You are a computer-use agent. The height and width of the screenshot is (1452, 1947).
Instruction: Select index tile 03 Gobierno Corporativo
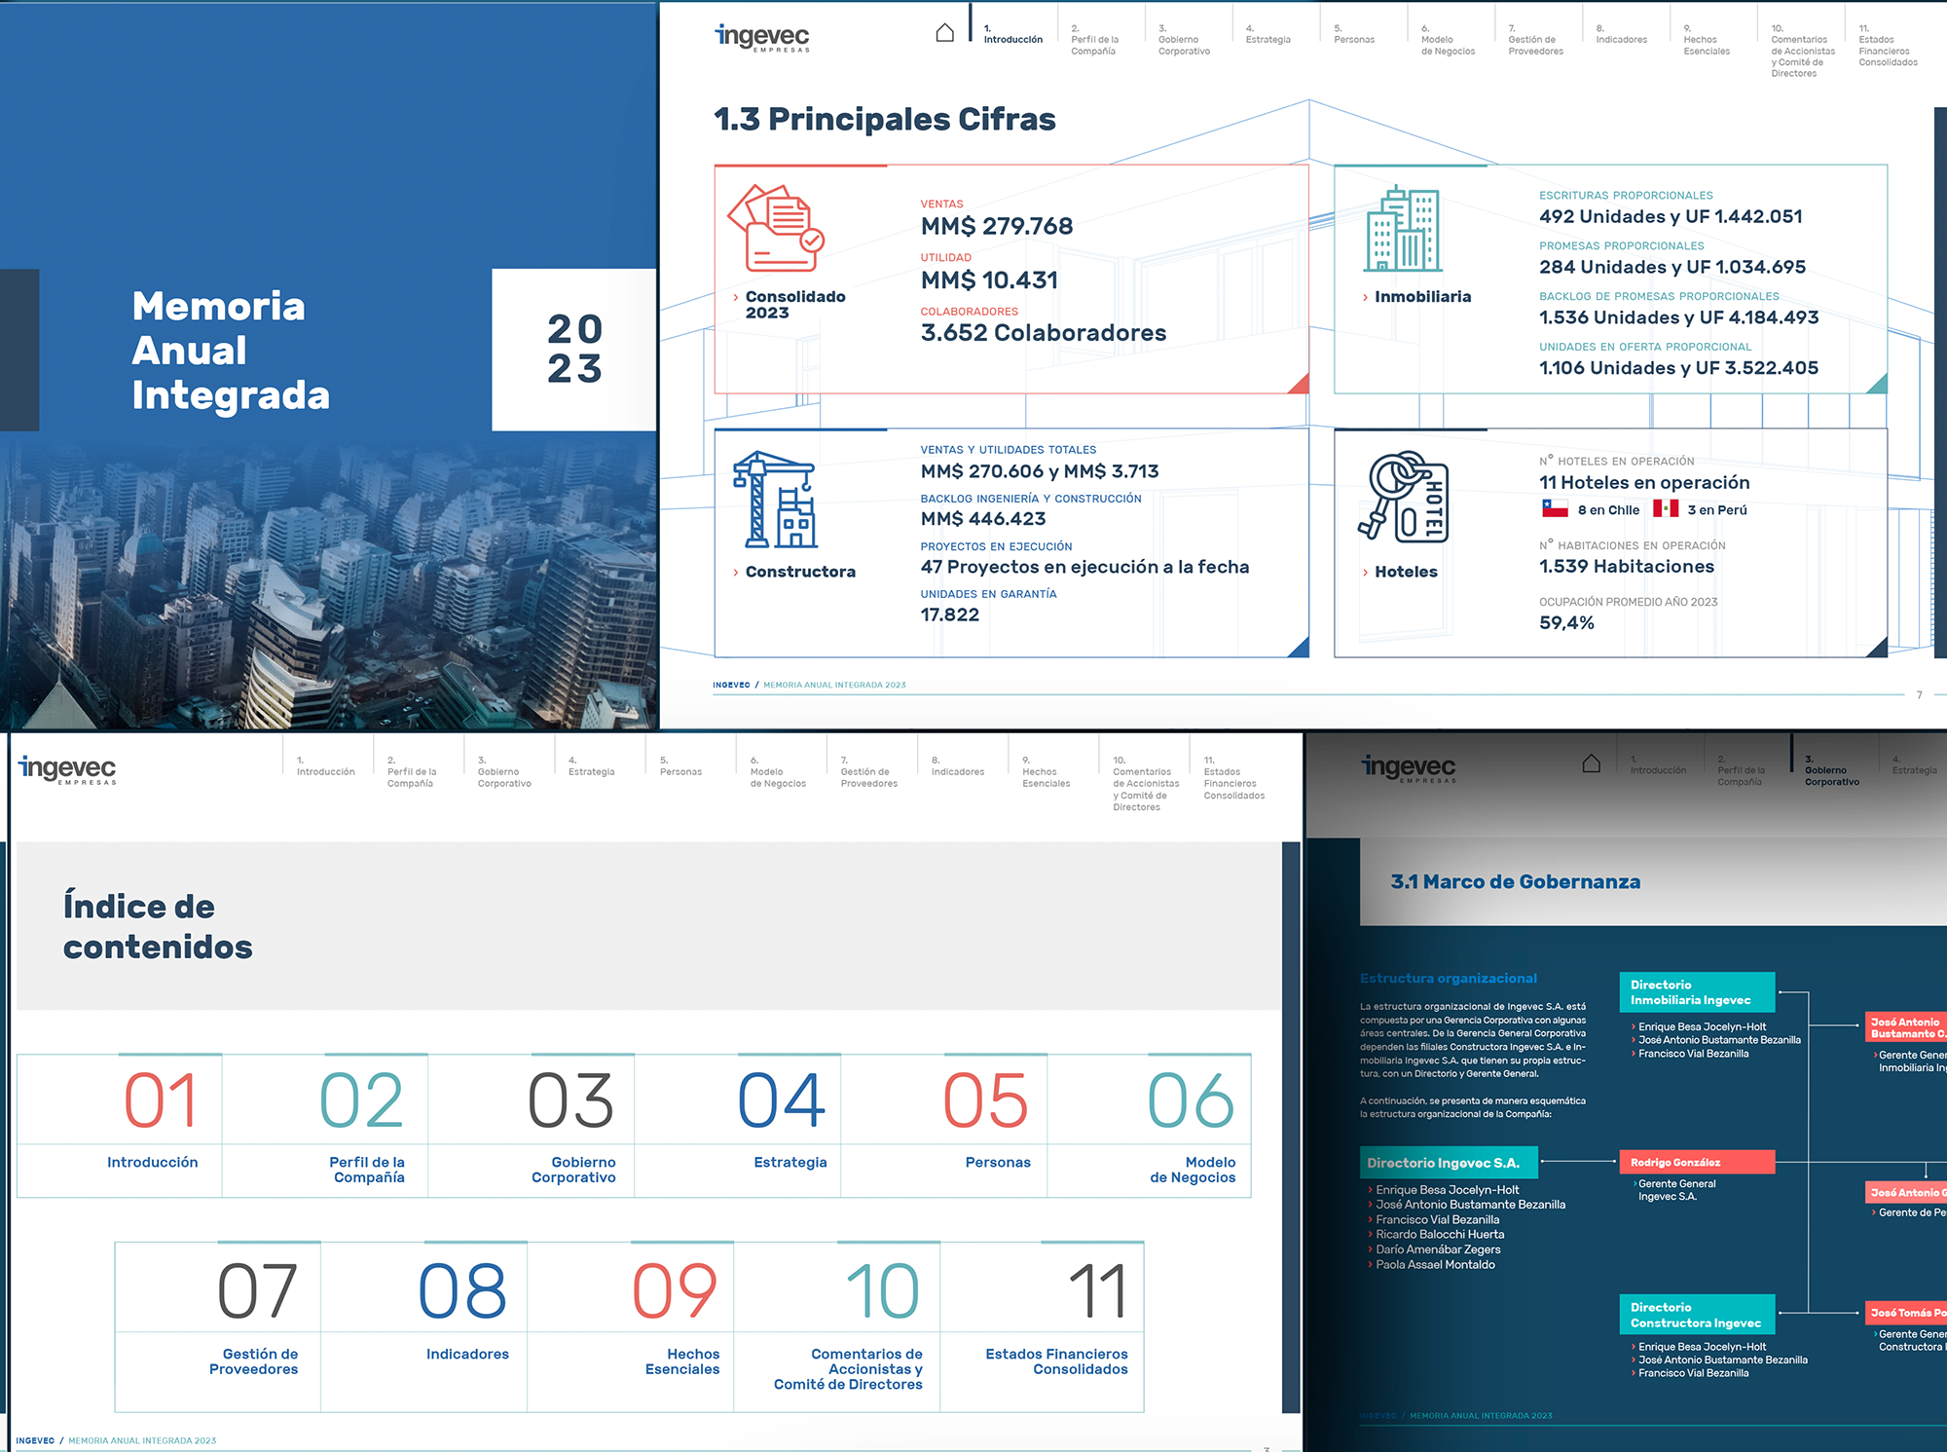532,1125
